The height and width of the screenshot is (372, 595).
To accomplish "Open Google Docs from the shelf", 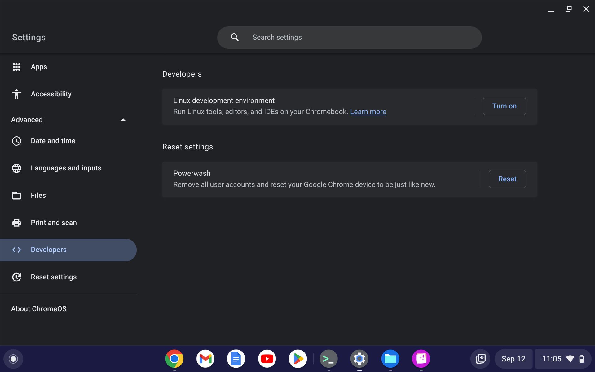I will pyautogui.click(x=236, y=359).
